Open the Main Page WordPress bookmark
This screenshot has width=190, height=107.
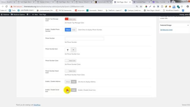(152, 10)
